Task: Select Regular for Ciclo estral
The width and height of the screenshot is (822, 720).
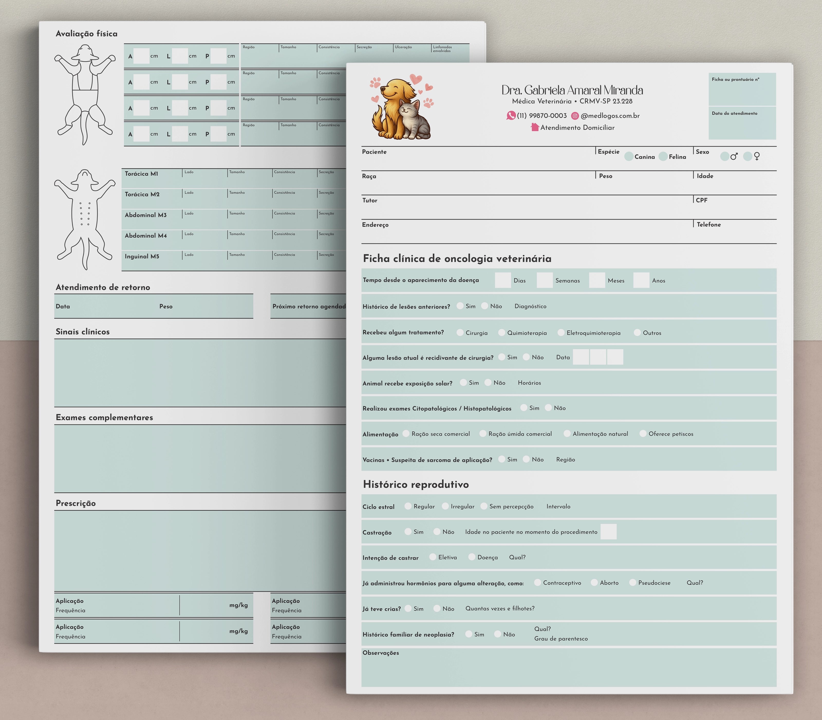Action: point(408,506)
